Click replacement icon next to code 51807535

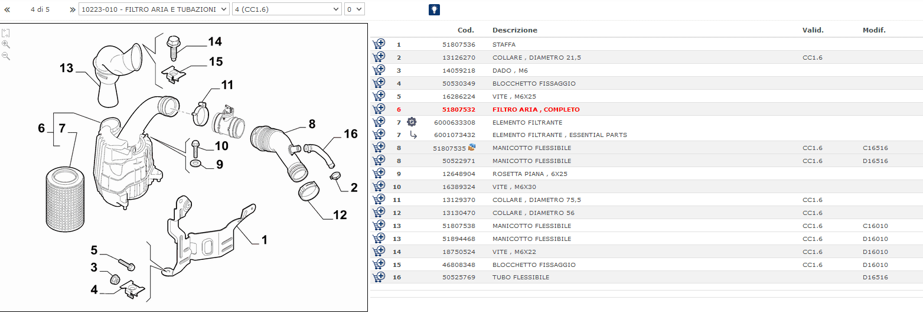472,148
